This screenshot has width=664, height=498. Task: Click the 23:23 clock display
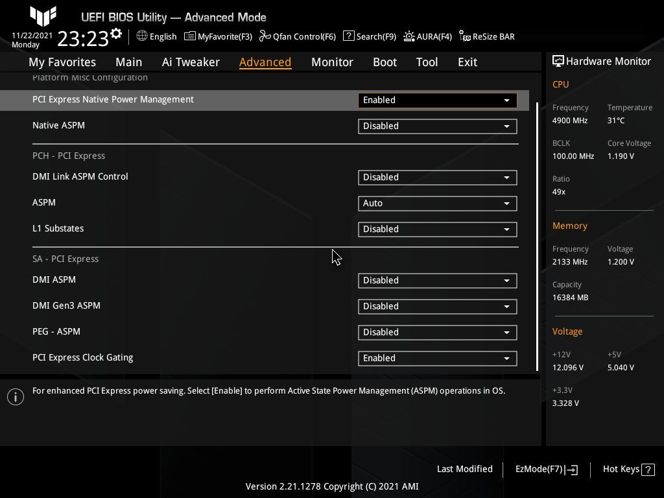[x=83, y=38]
